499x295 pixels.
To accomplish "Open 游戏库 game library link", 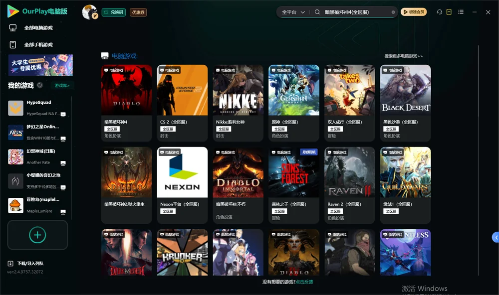I will click(62, 85).
